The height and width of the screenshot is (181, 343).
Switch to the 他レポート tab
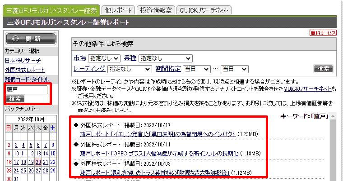coord(118,10)
